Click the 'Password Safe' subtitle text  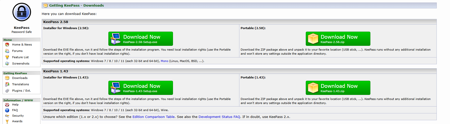click(x=22, y=32)
